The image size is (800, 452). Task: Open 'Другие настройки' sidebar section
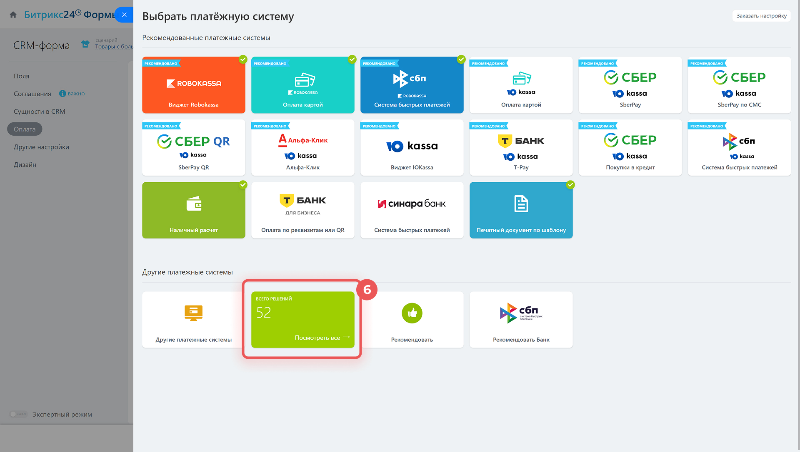[41, 147]
